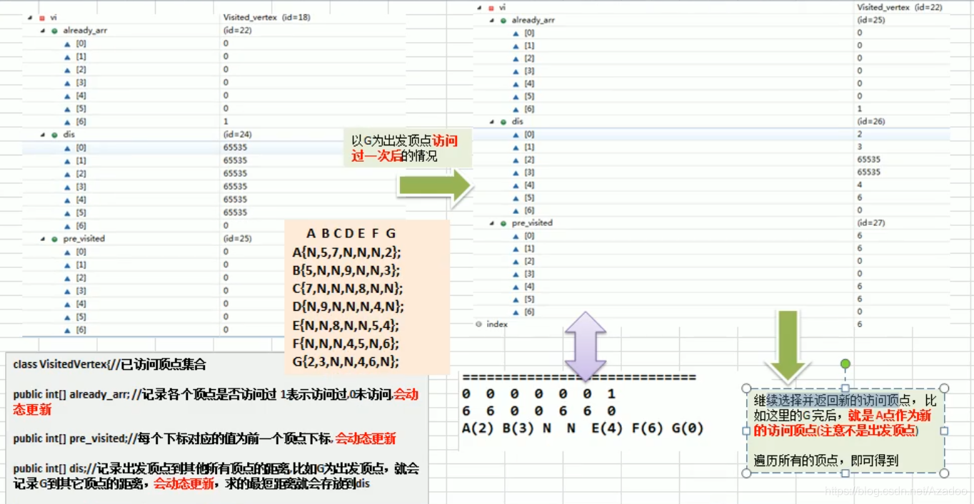
Task: Click output line '0 0 0 0 0 0 1'
Action: [x=538, y=394]
